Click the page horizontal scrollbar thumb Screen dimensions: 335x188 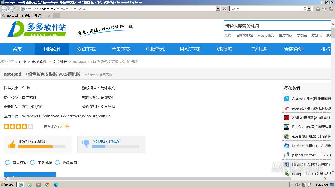[x=149, y=179]
